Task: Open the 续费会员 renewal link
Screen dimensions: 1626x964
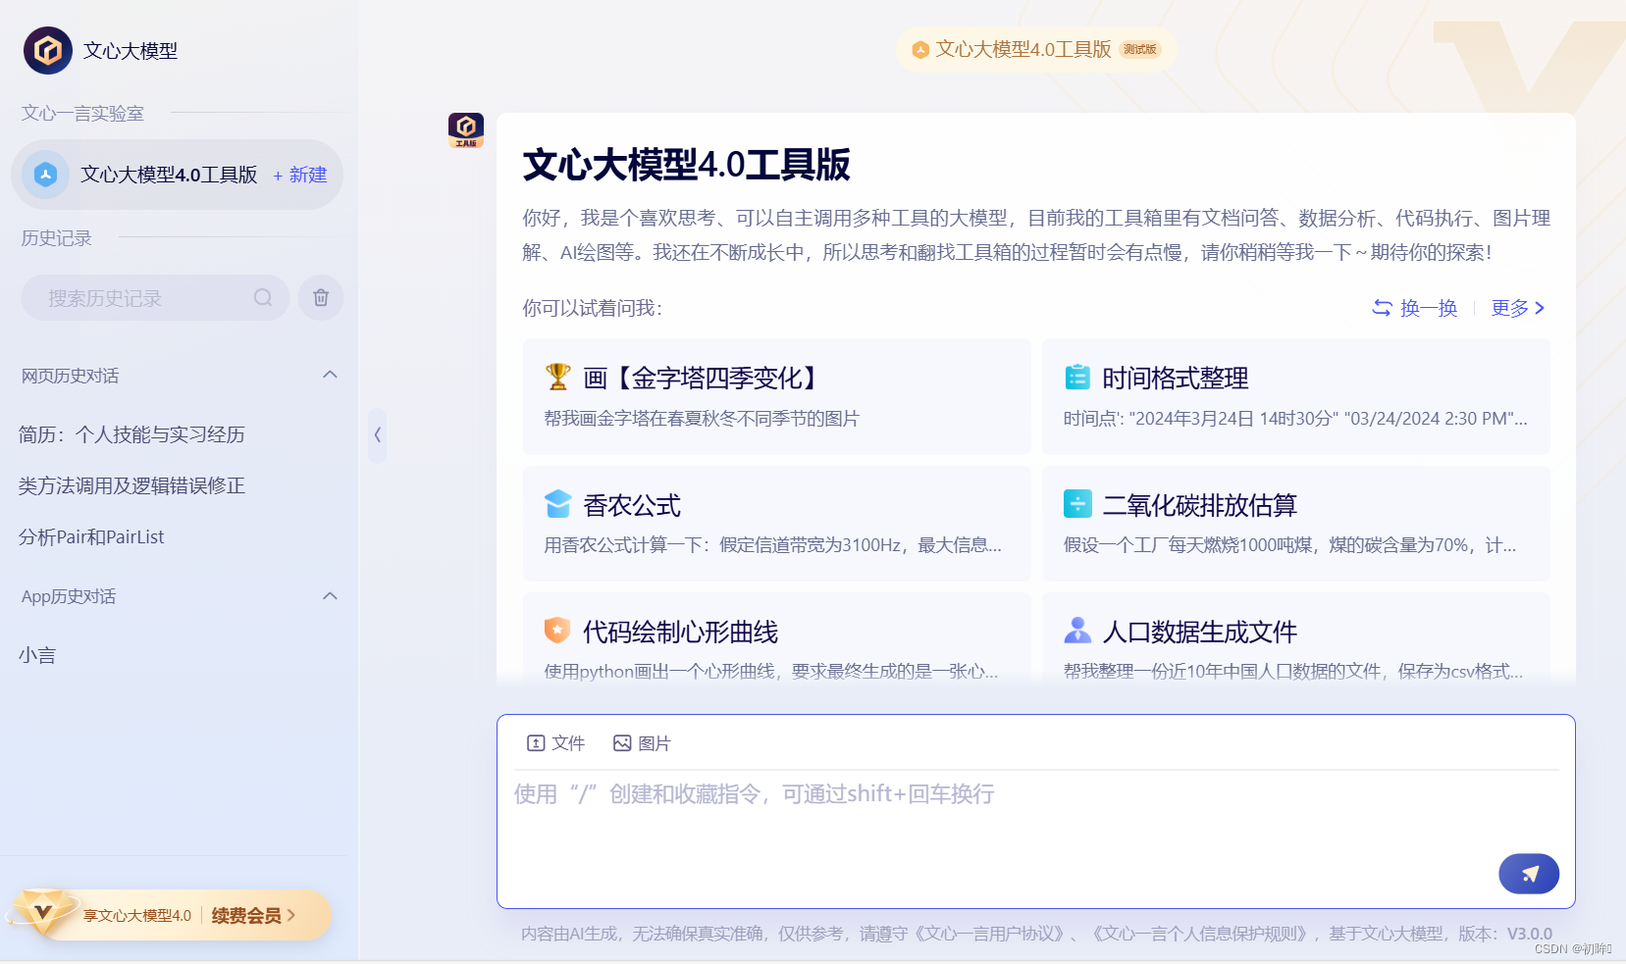Action: [x=253, y=915]
